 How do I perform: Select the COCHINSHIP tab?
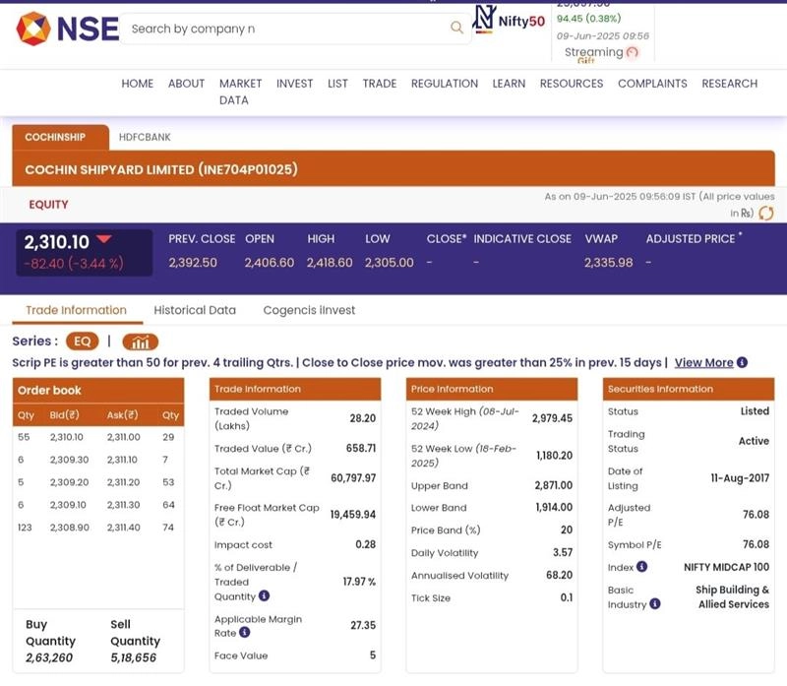pos(55,137)
